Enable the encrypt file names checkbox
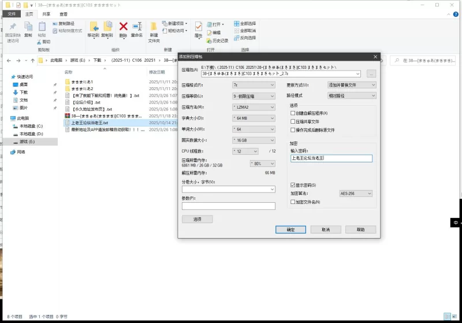The width and height of the screenshot is (462, 323). [x=293, y=202]
